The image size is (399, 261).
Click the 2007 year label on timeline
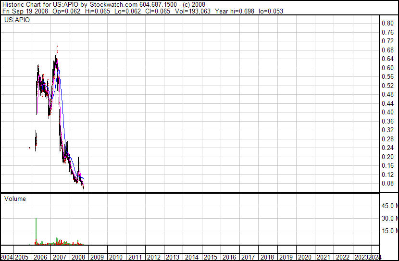tap(59, 258)
